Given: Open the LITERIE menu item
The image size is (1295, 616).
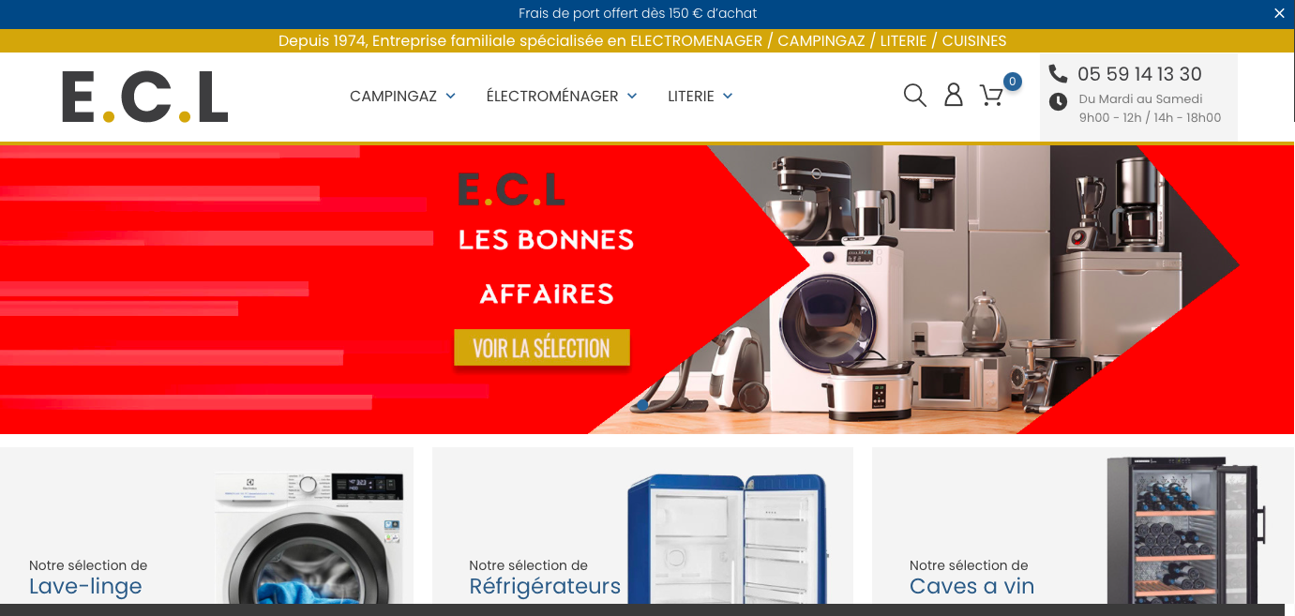Looking at the screenshot, I should pyautogui.click(x=691, y=96).
